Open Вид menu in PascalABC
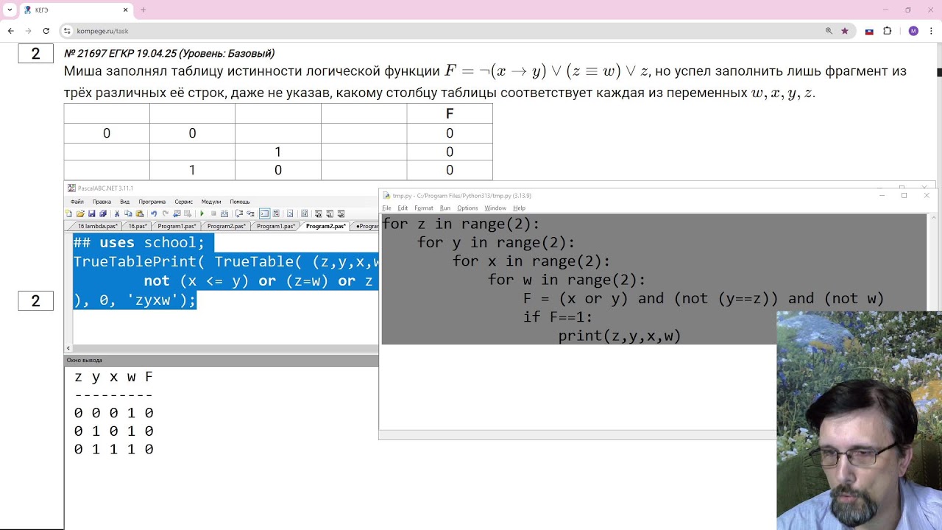Screen dimensions: 942x530 (x=124, y=202)
